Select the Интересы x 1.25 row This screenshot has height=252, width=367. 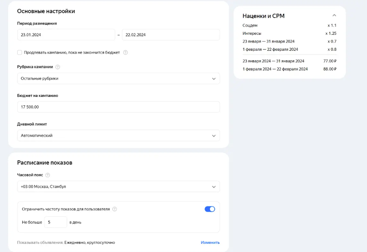289,33
